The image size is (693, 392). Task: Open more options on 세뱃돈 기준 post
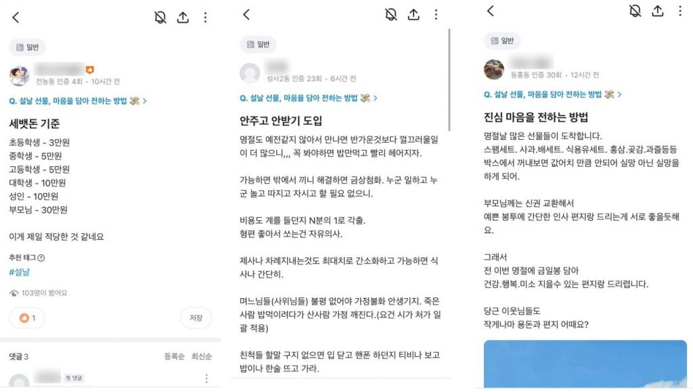pos(206,17)
